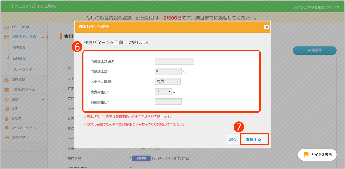Open 請求管理 in the sidebar
This screenshot has height=169, width=345.
[19, 47]
